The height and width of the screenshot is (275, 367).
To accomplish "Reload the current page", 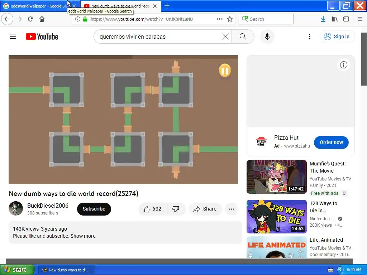I will 30,19.
